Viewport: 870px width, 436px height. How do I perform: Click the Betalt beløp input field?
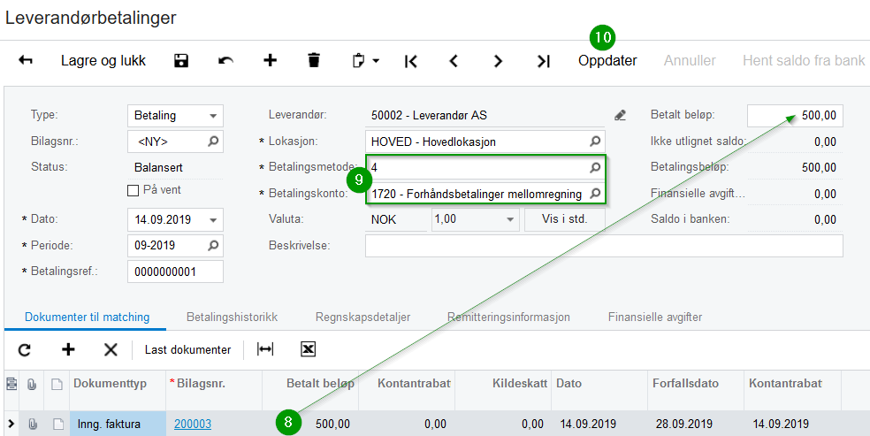(x=795, y=115)
